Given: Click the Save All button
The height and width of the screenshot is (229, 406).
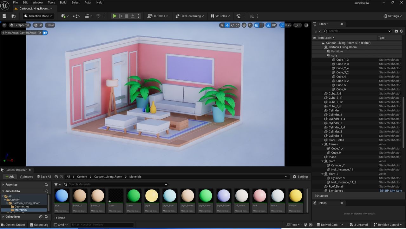Looking at the screenshot, I should [44, 177].
